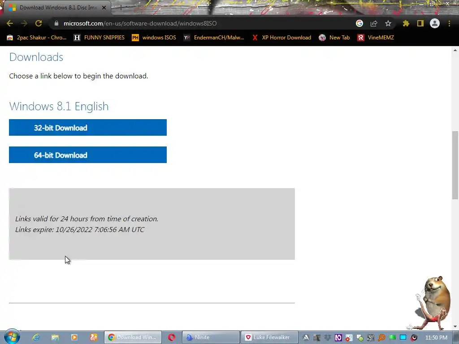Click Choose a link below text
The height and width of the screenshot is (344, 459).
click(x=78, y=76)
